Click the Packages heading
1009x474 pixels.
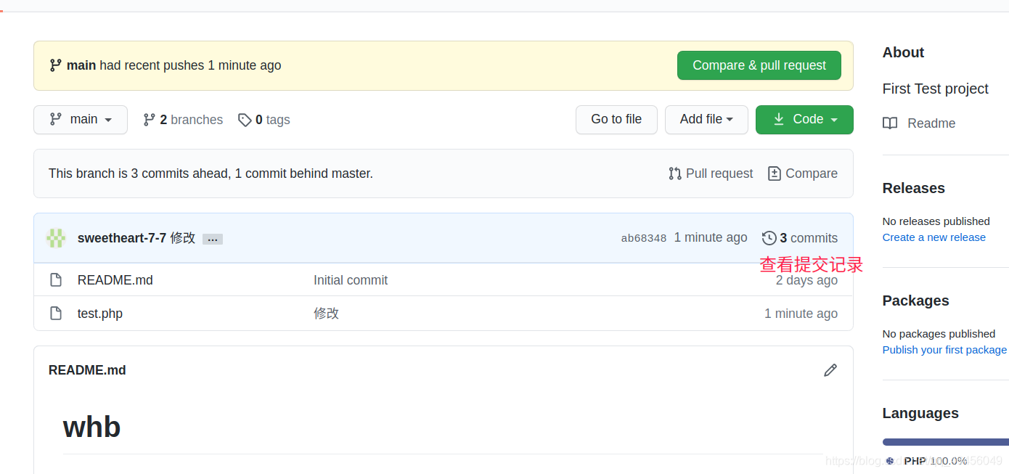pyautogui.click(x=916, y=301)
